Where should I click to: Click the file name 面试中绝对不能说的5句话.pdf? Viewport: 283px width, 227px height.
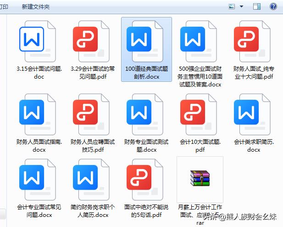point(146,211)
